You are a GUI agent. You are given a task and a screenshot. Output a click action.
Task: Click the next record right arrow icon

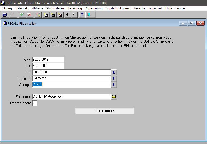point(74,15)
